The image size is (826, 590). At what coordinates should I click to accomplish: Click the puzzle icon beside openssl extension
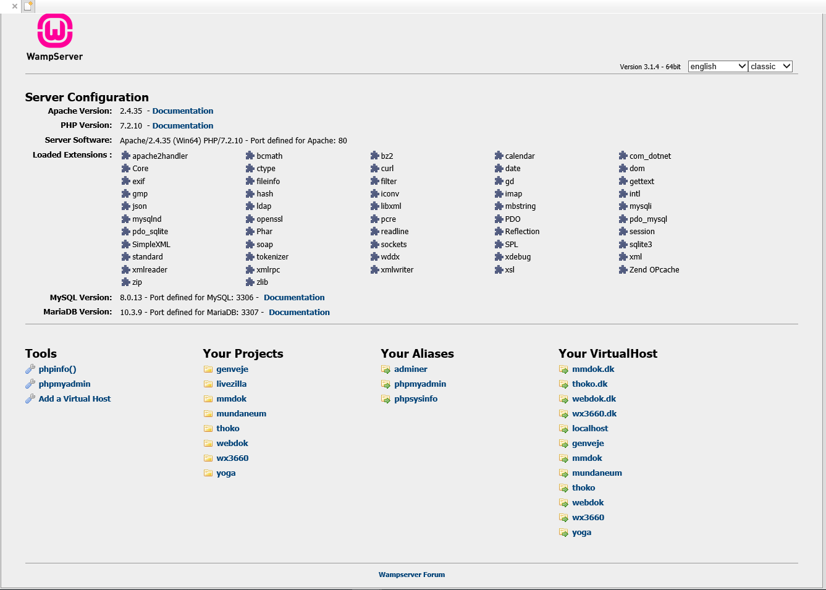tap(250, 219)
